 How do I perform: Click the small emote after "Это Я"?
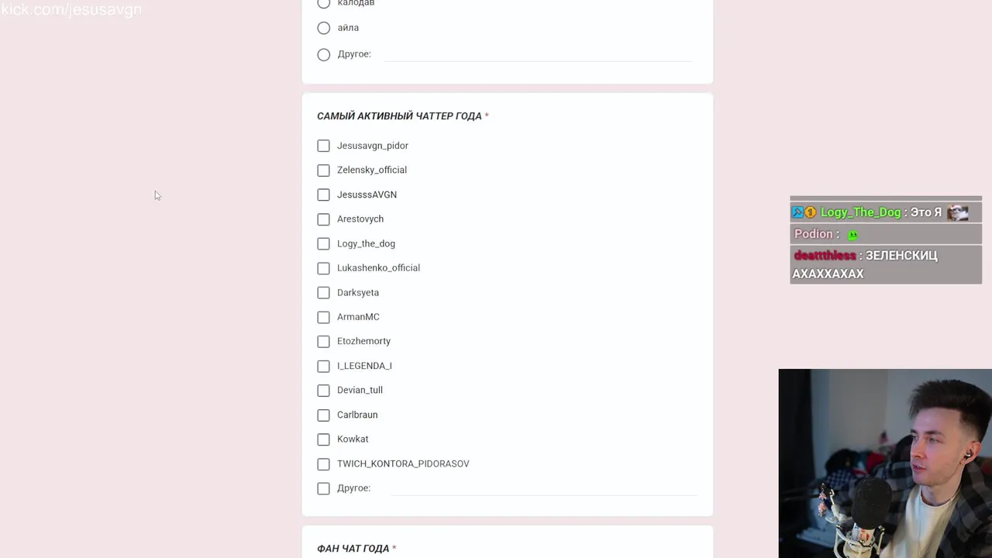point(958,212)
